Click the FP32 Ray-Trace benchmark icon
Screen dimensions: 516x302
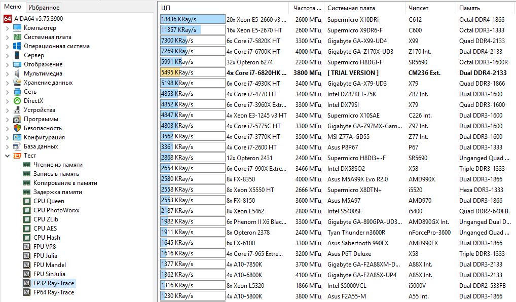27,283
